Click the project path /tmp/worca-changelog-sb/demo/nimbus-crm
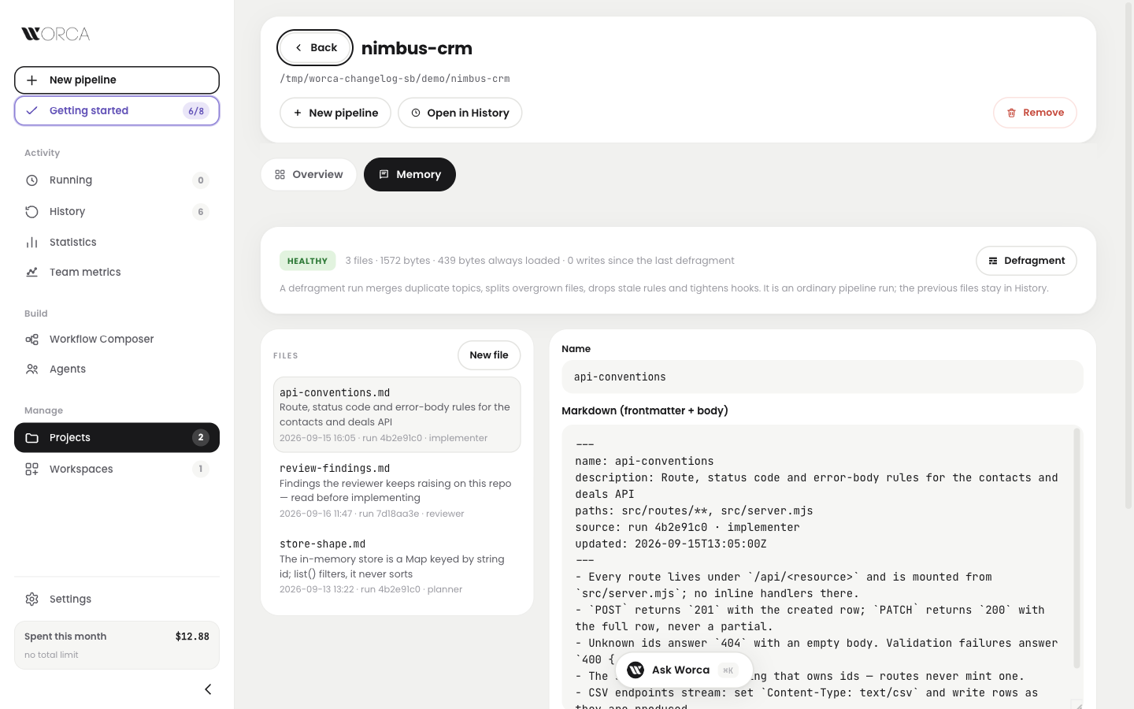1134x709 pixels. (x=395, y=79)
